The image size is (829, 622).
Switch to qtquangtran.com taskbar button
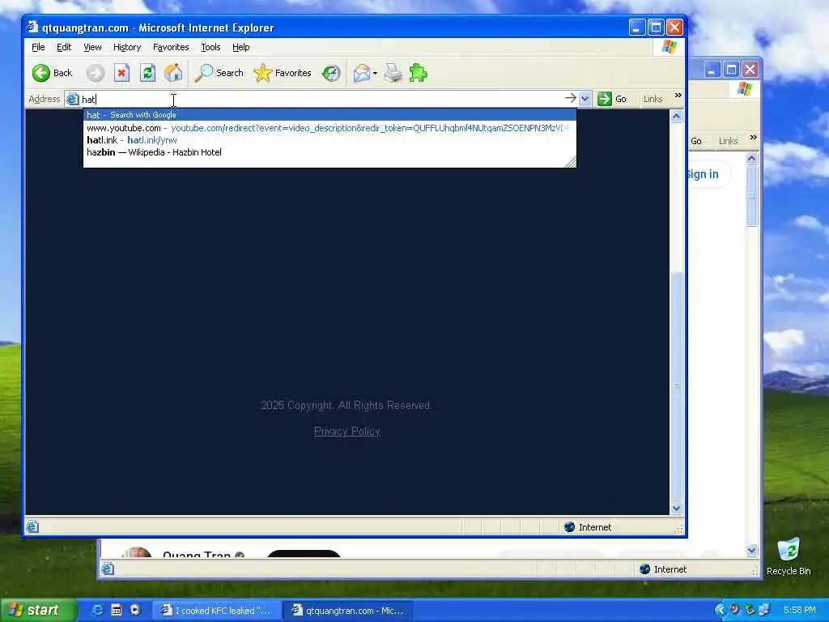coord(348,611)
